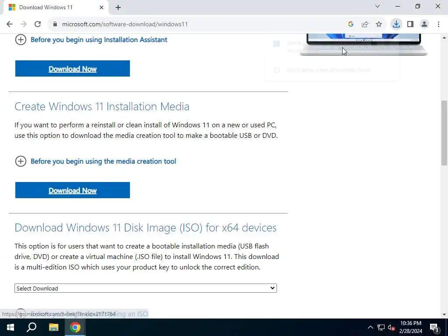
Task: Click the Surface laptop image
Action: point(364,45)
